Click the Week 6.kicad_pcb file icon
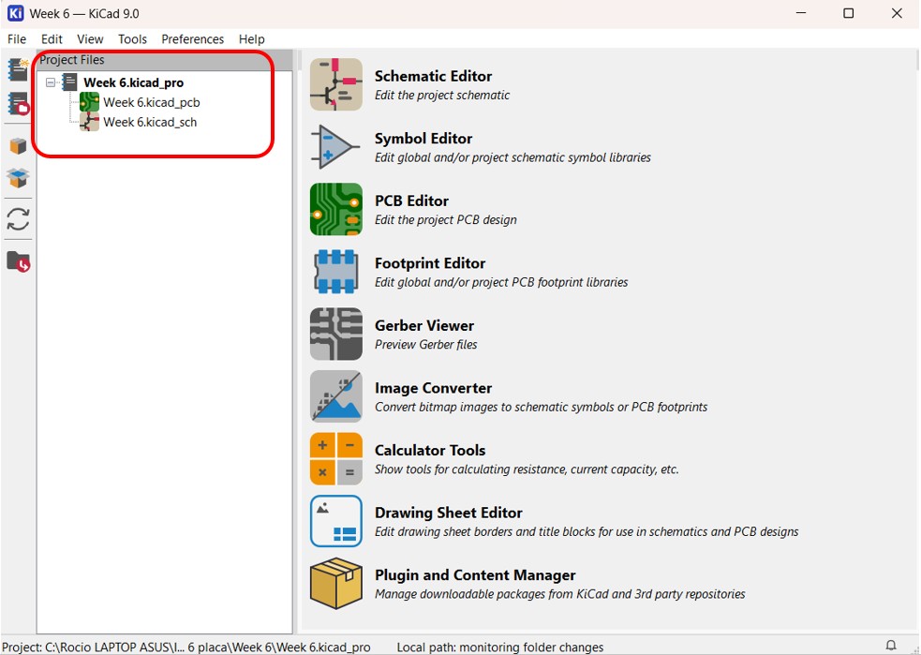921x655 pixels. (89, 102)
